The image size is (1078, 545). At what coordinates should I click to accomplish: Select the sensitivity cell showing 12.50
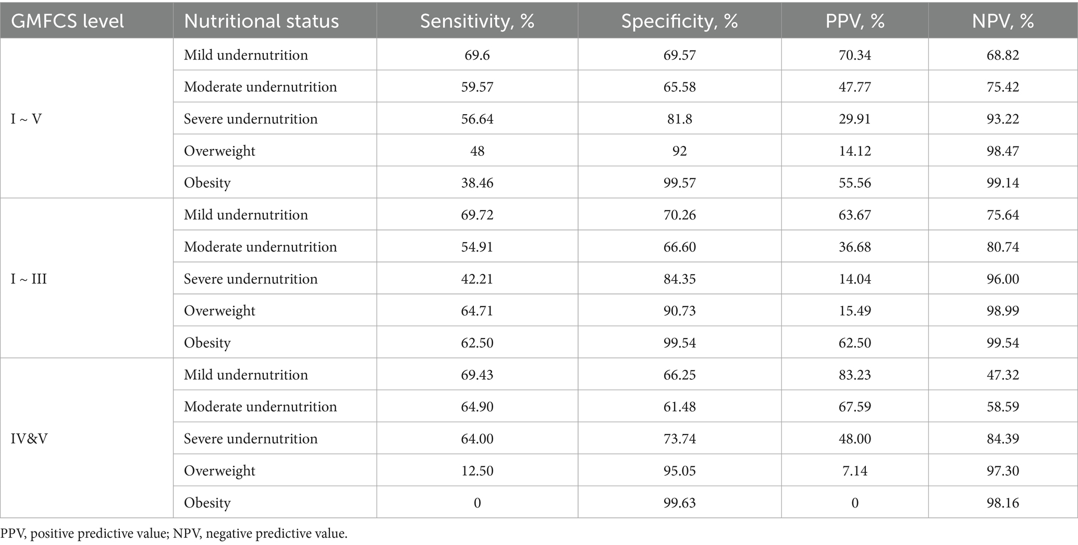477,470
